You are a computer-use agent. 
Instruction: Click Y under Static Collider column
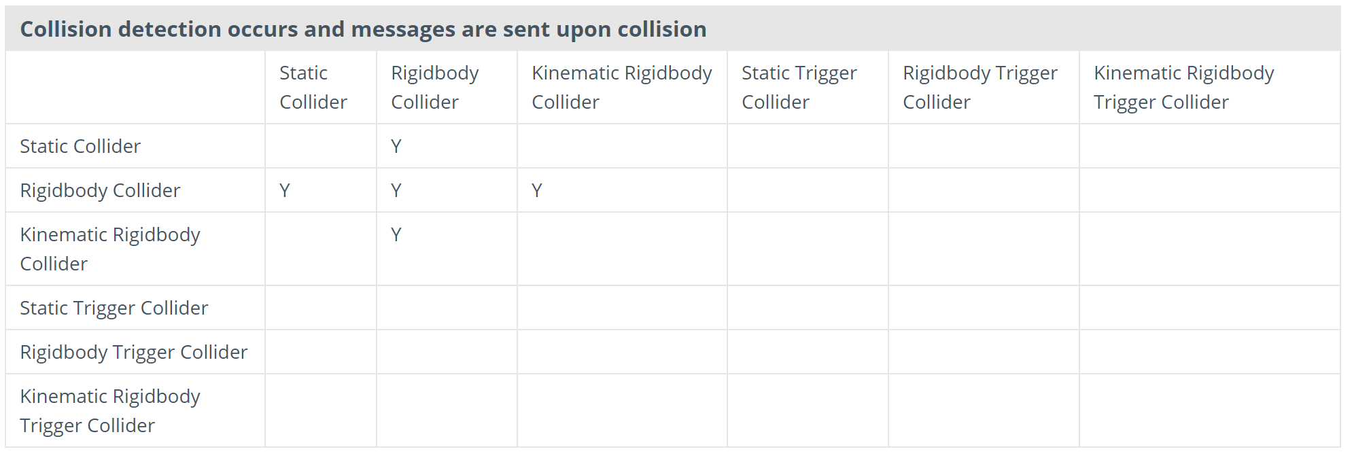click(285, 190)
